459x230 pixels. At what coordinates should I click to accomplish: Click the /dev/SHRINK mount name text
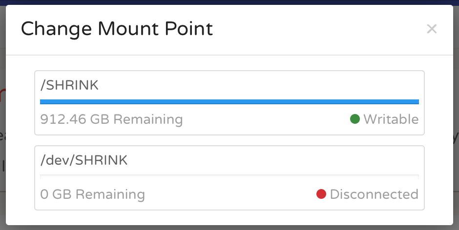coord(83,160)
